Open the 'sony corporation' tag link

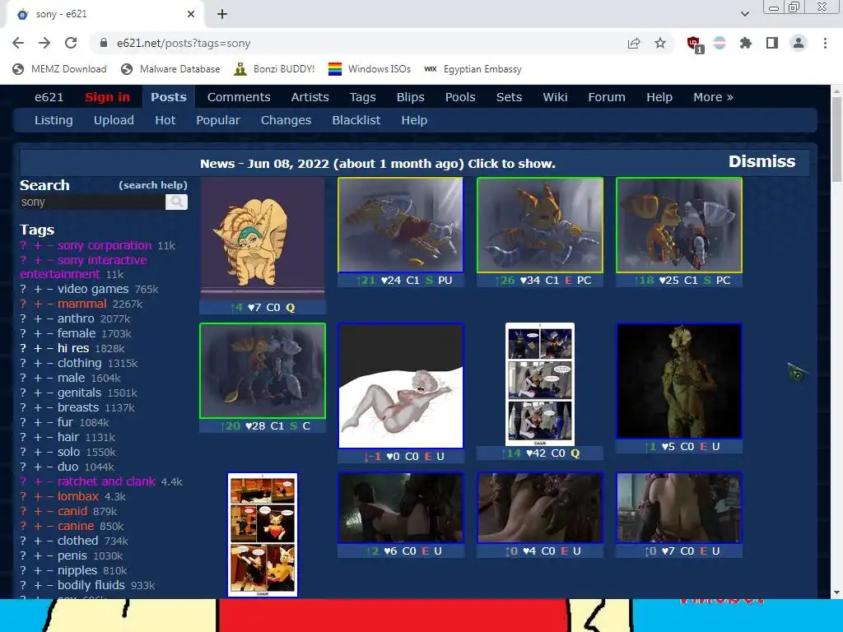coord(105,245)
